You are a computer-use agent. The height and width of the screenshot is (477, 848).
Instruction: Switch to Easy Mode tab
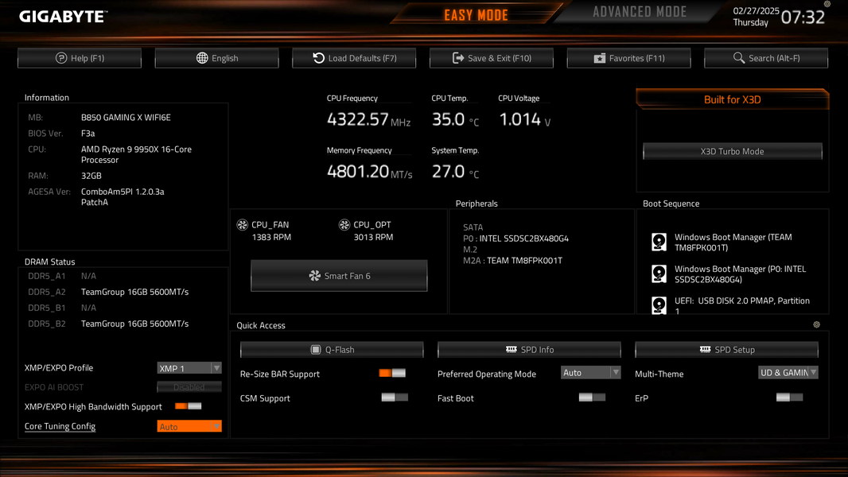476,14
